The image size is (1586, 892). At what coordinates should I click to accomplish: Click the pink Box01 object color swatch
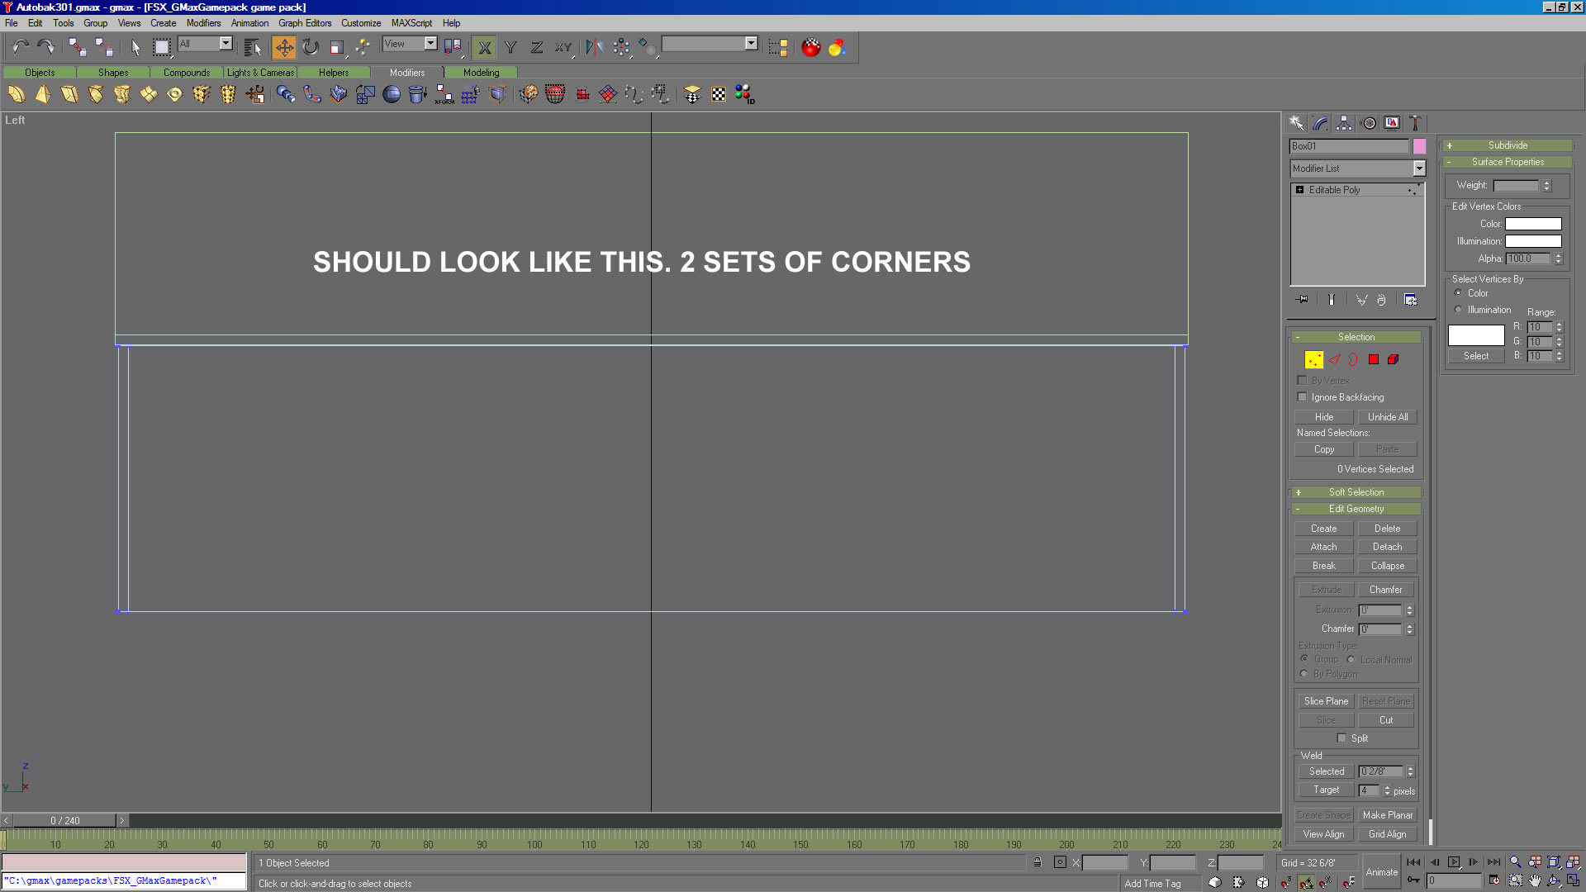coord(1419,146)
